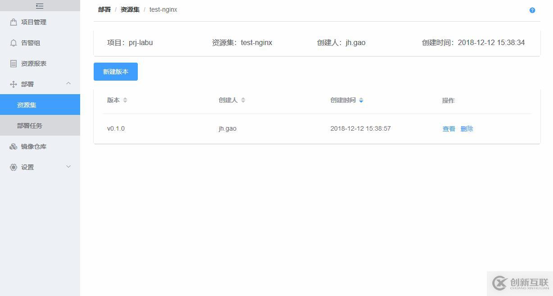553x296 pixels.
Task: Select the 告警组 bell icon
Action: pos(14,42)
